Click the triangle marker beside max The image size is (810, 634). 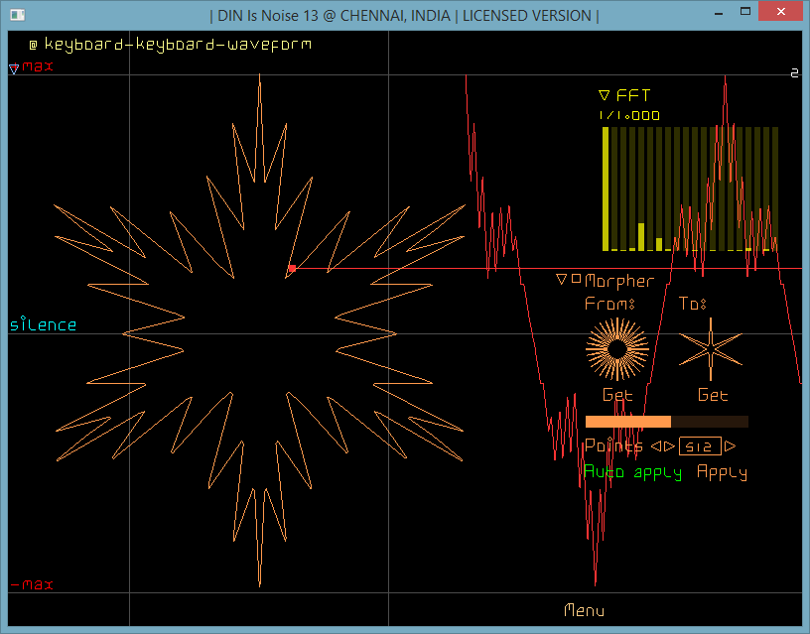[x=14, y=68]
